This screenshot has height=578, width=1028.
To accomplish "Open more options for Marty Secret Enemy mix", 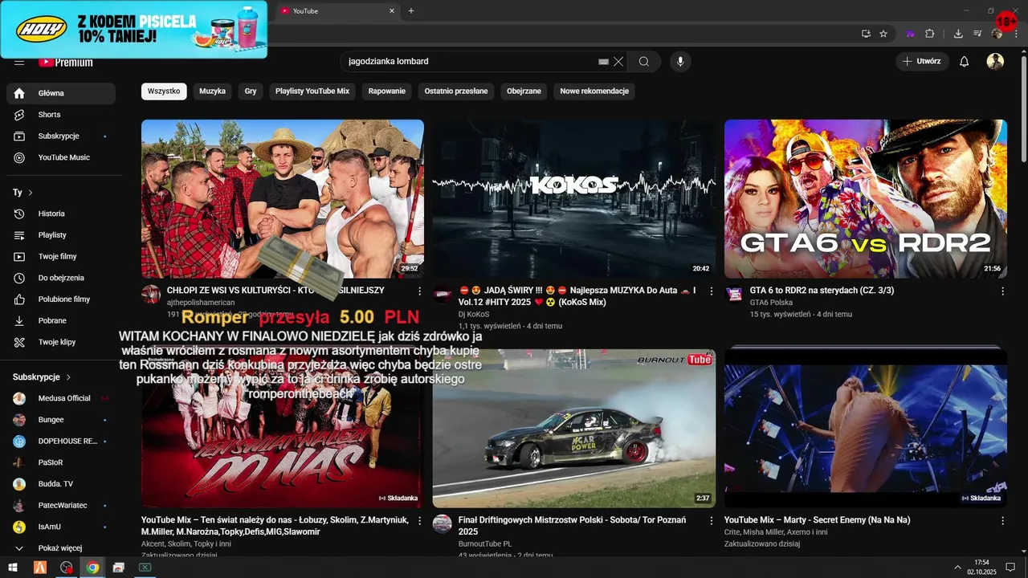I will click(1002, 520).
